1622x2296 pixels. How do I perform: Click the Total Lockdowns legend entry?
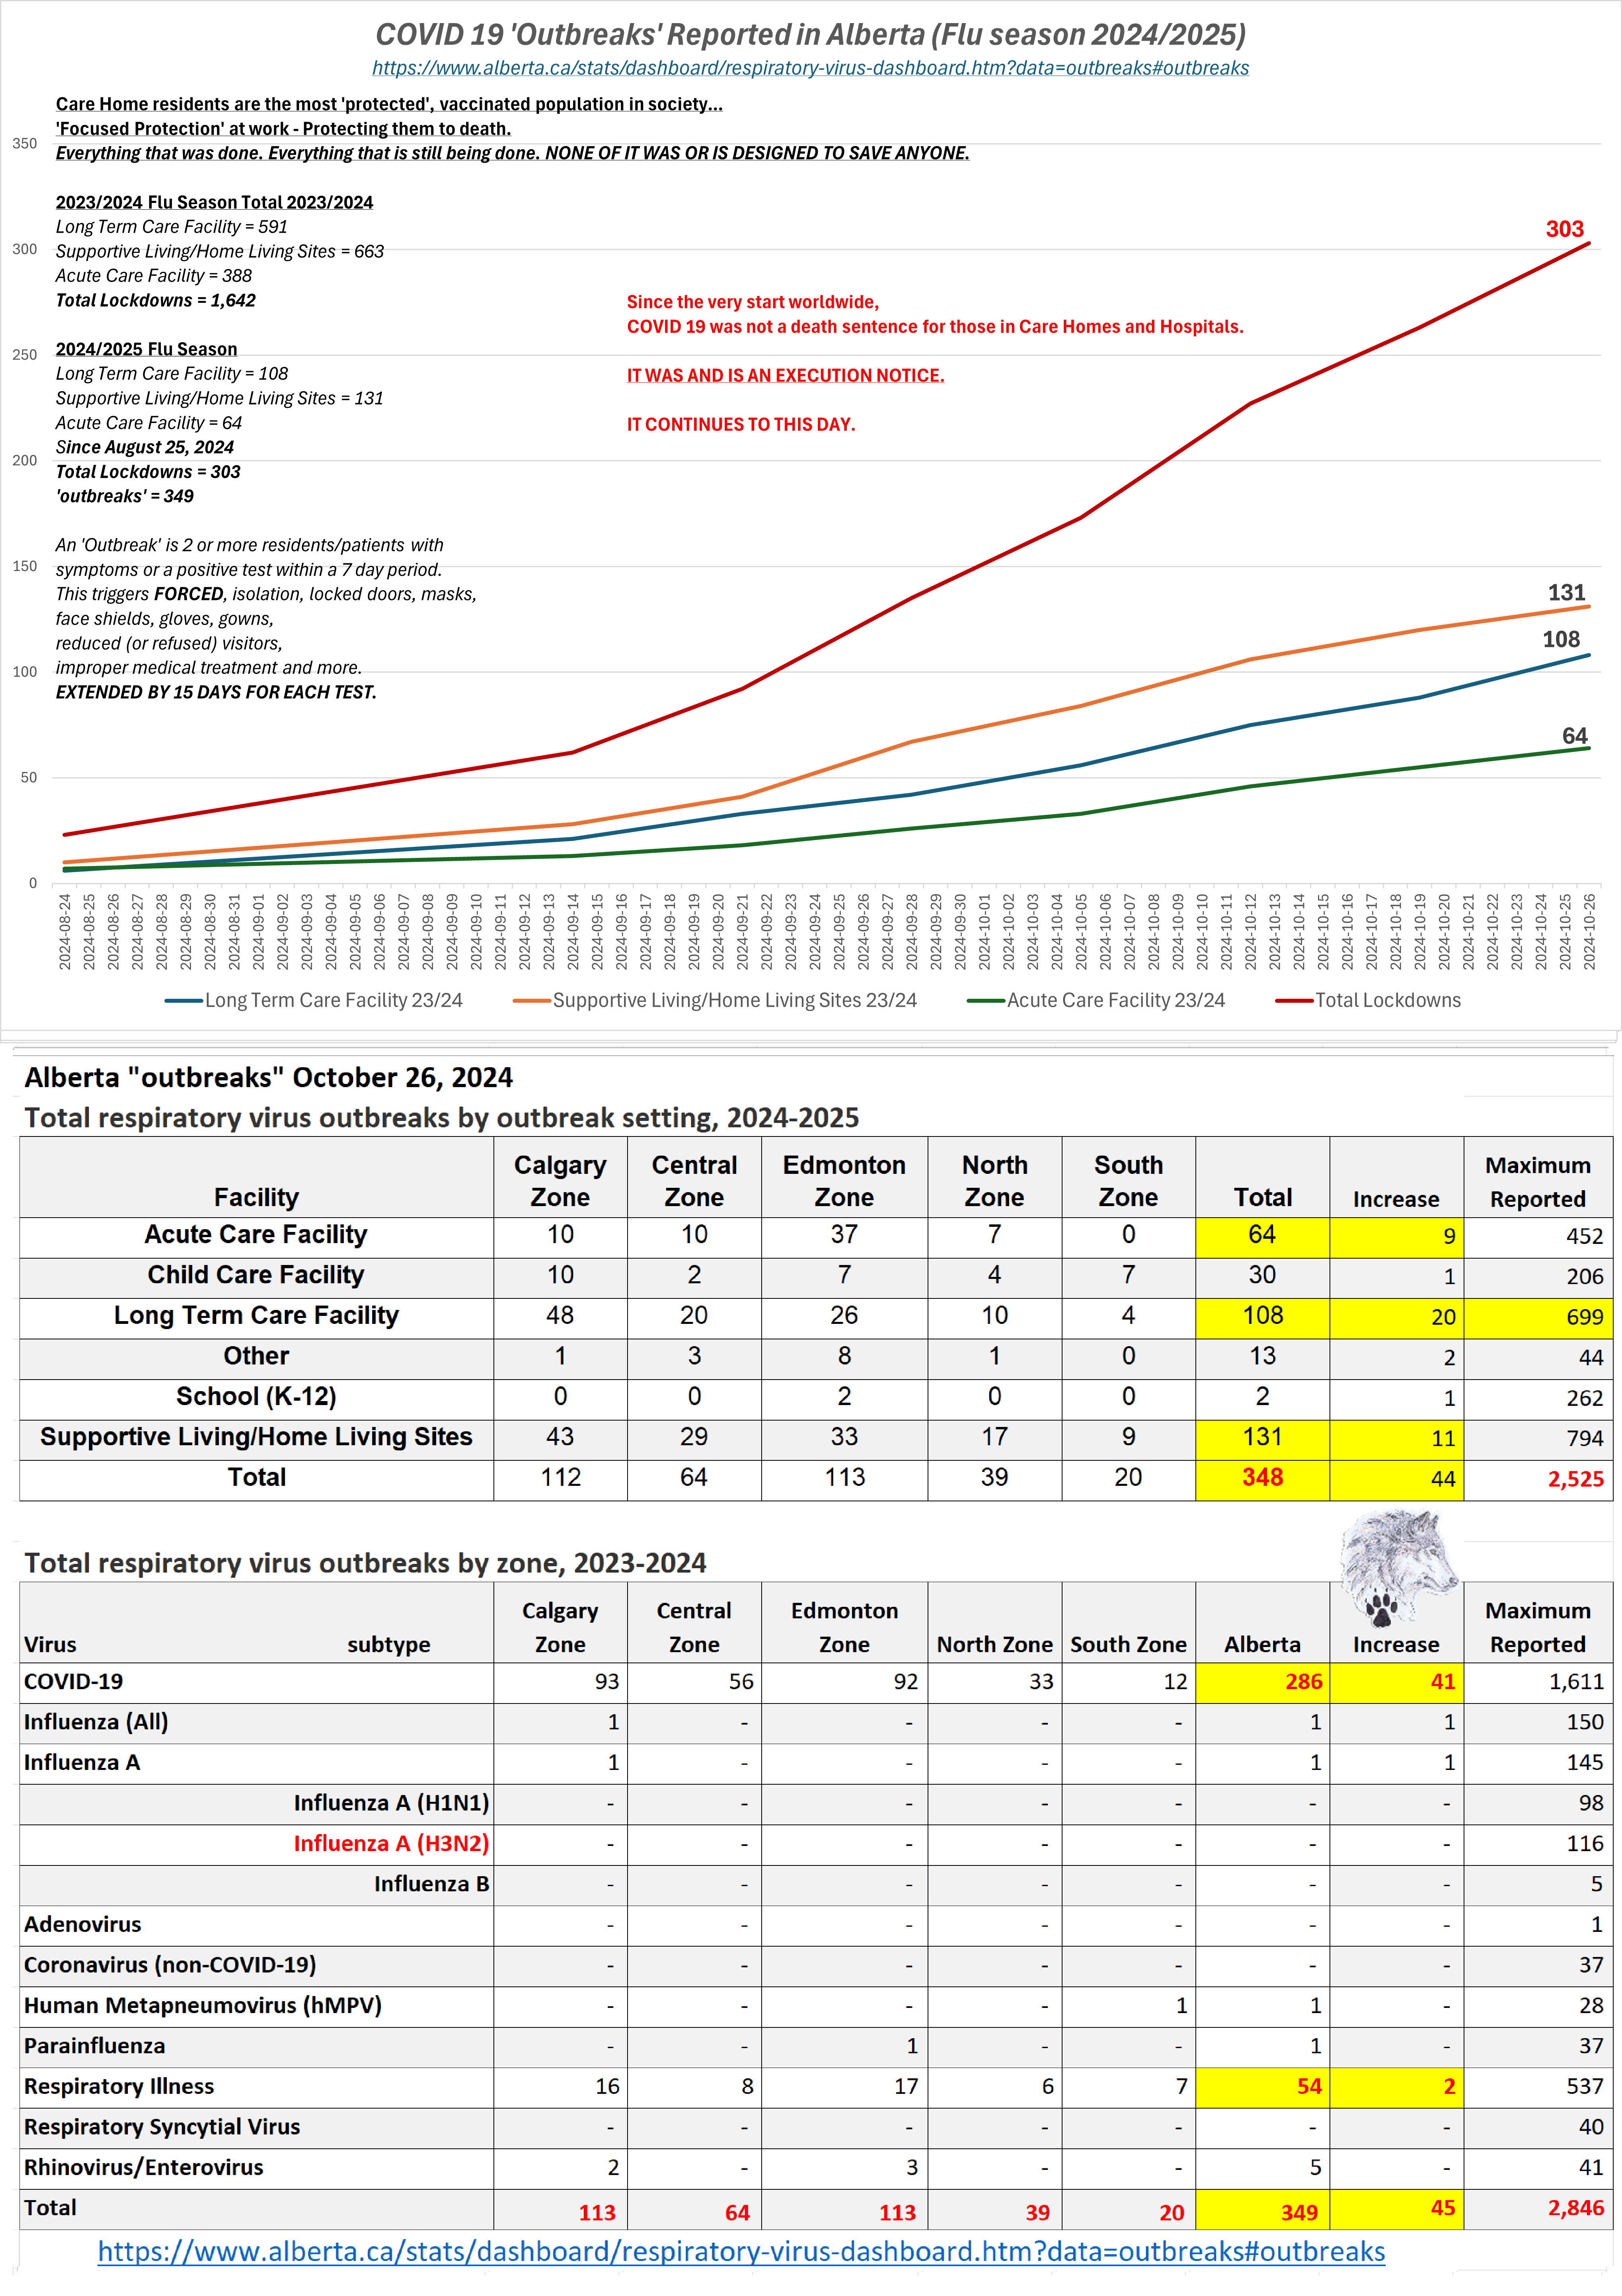click(x=1368, y=1000)
